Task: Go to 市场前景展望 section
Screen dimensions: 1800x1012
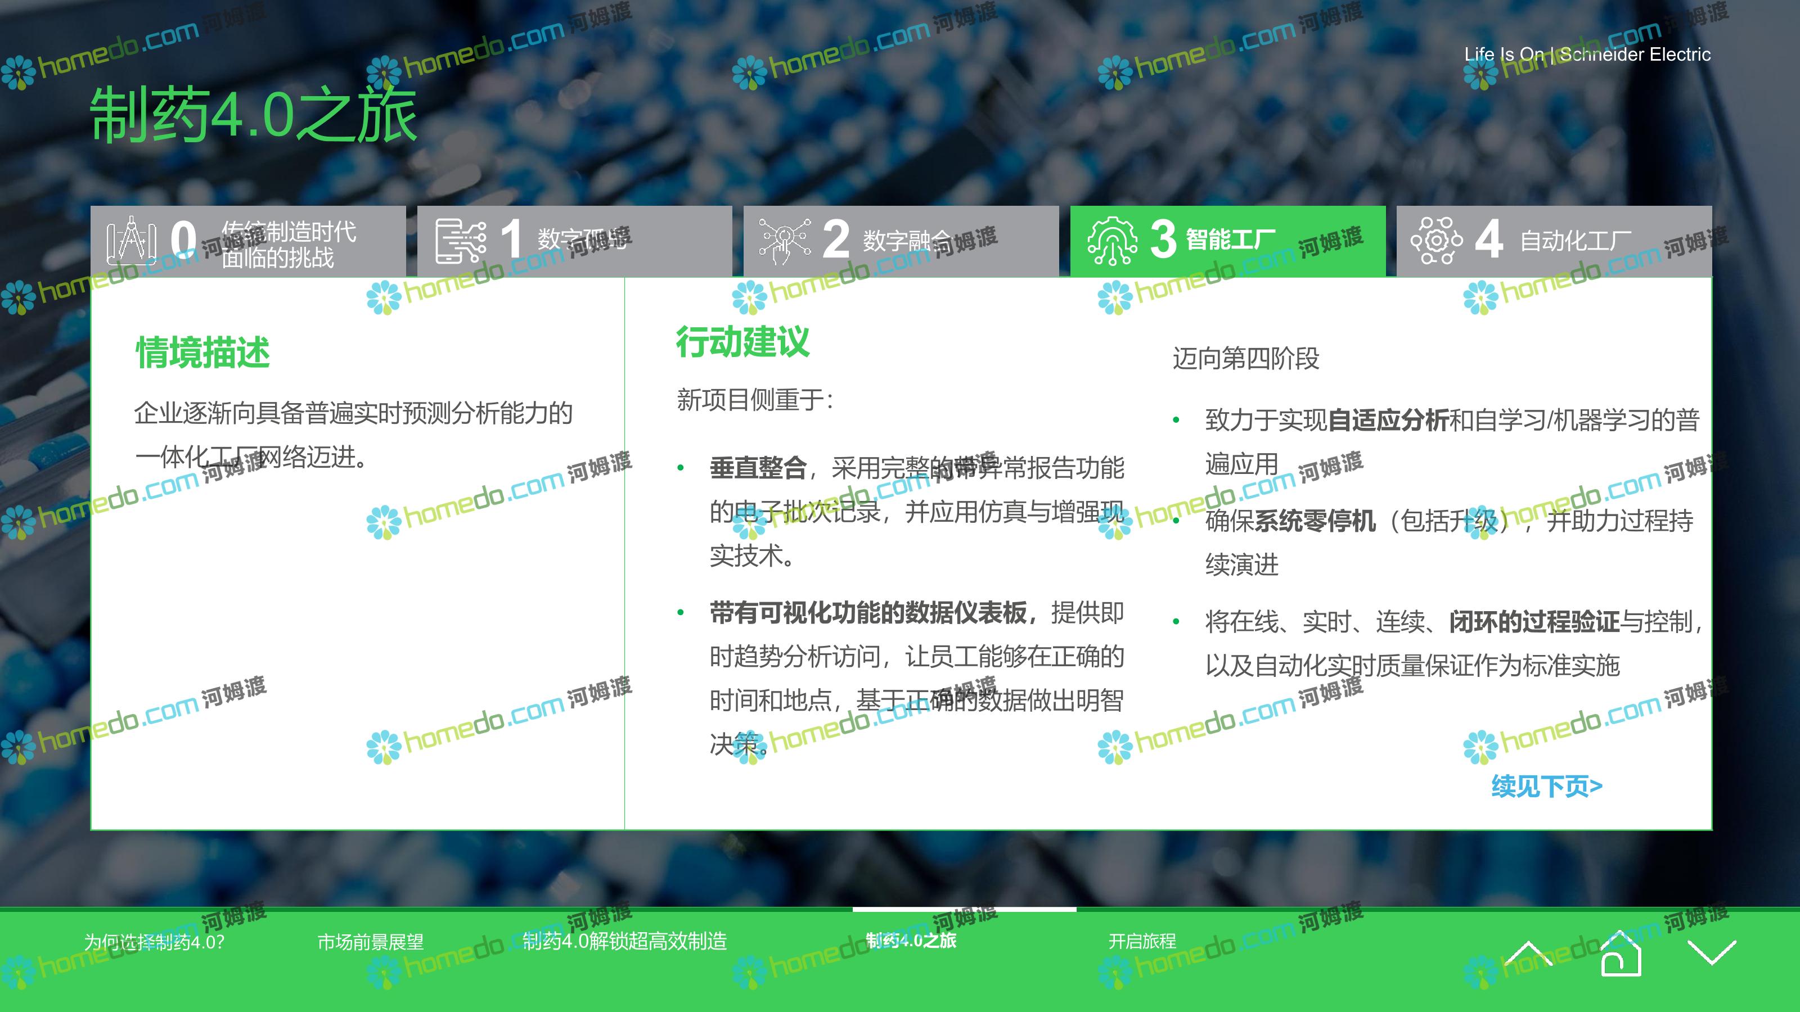Action: (370, 942)
